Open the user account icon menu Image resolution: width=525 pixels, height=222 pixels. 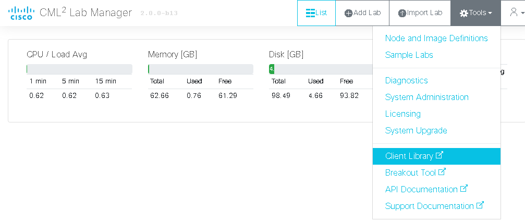tap(514, 13)
